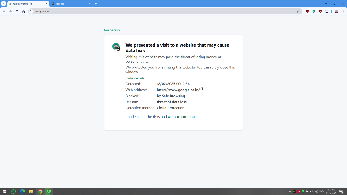The height and width of the screenshot is (195, 347).
Task: Open the tab search dropdown
Action: coord(4,4)
